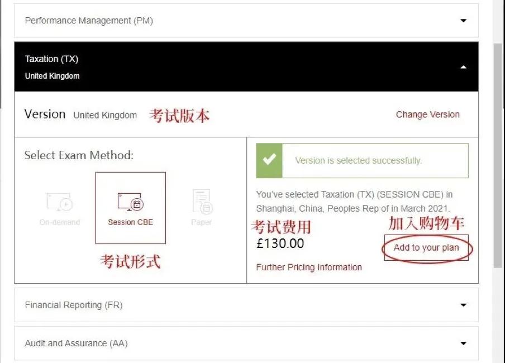505x363 pixels.
Task: Click the Change Version link
Action: click(427, 114)
